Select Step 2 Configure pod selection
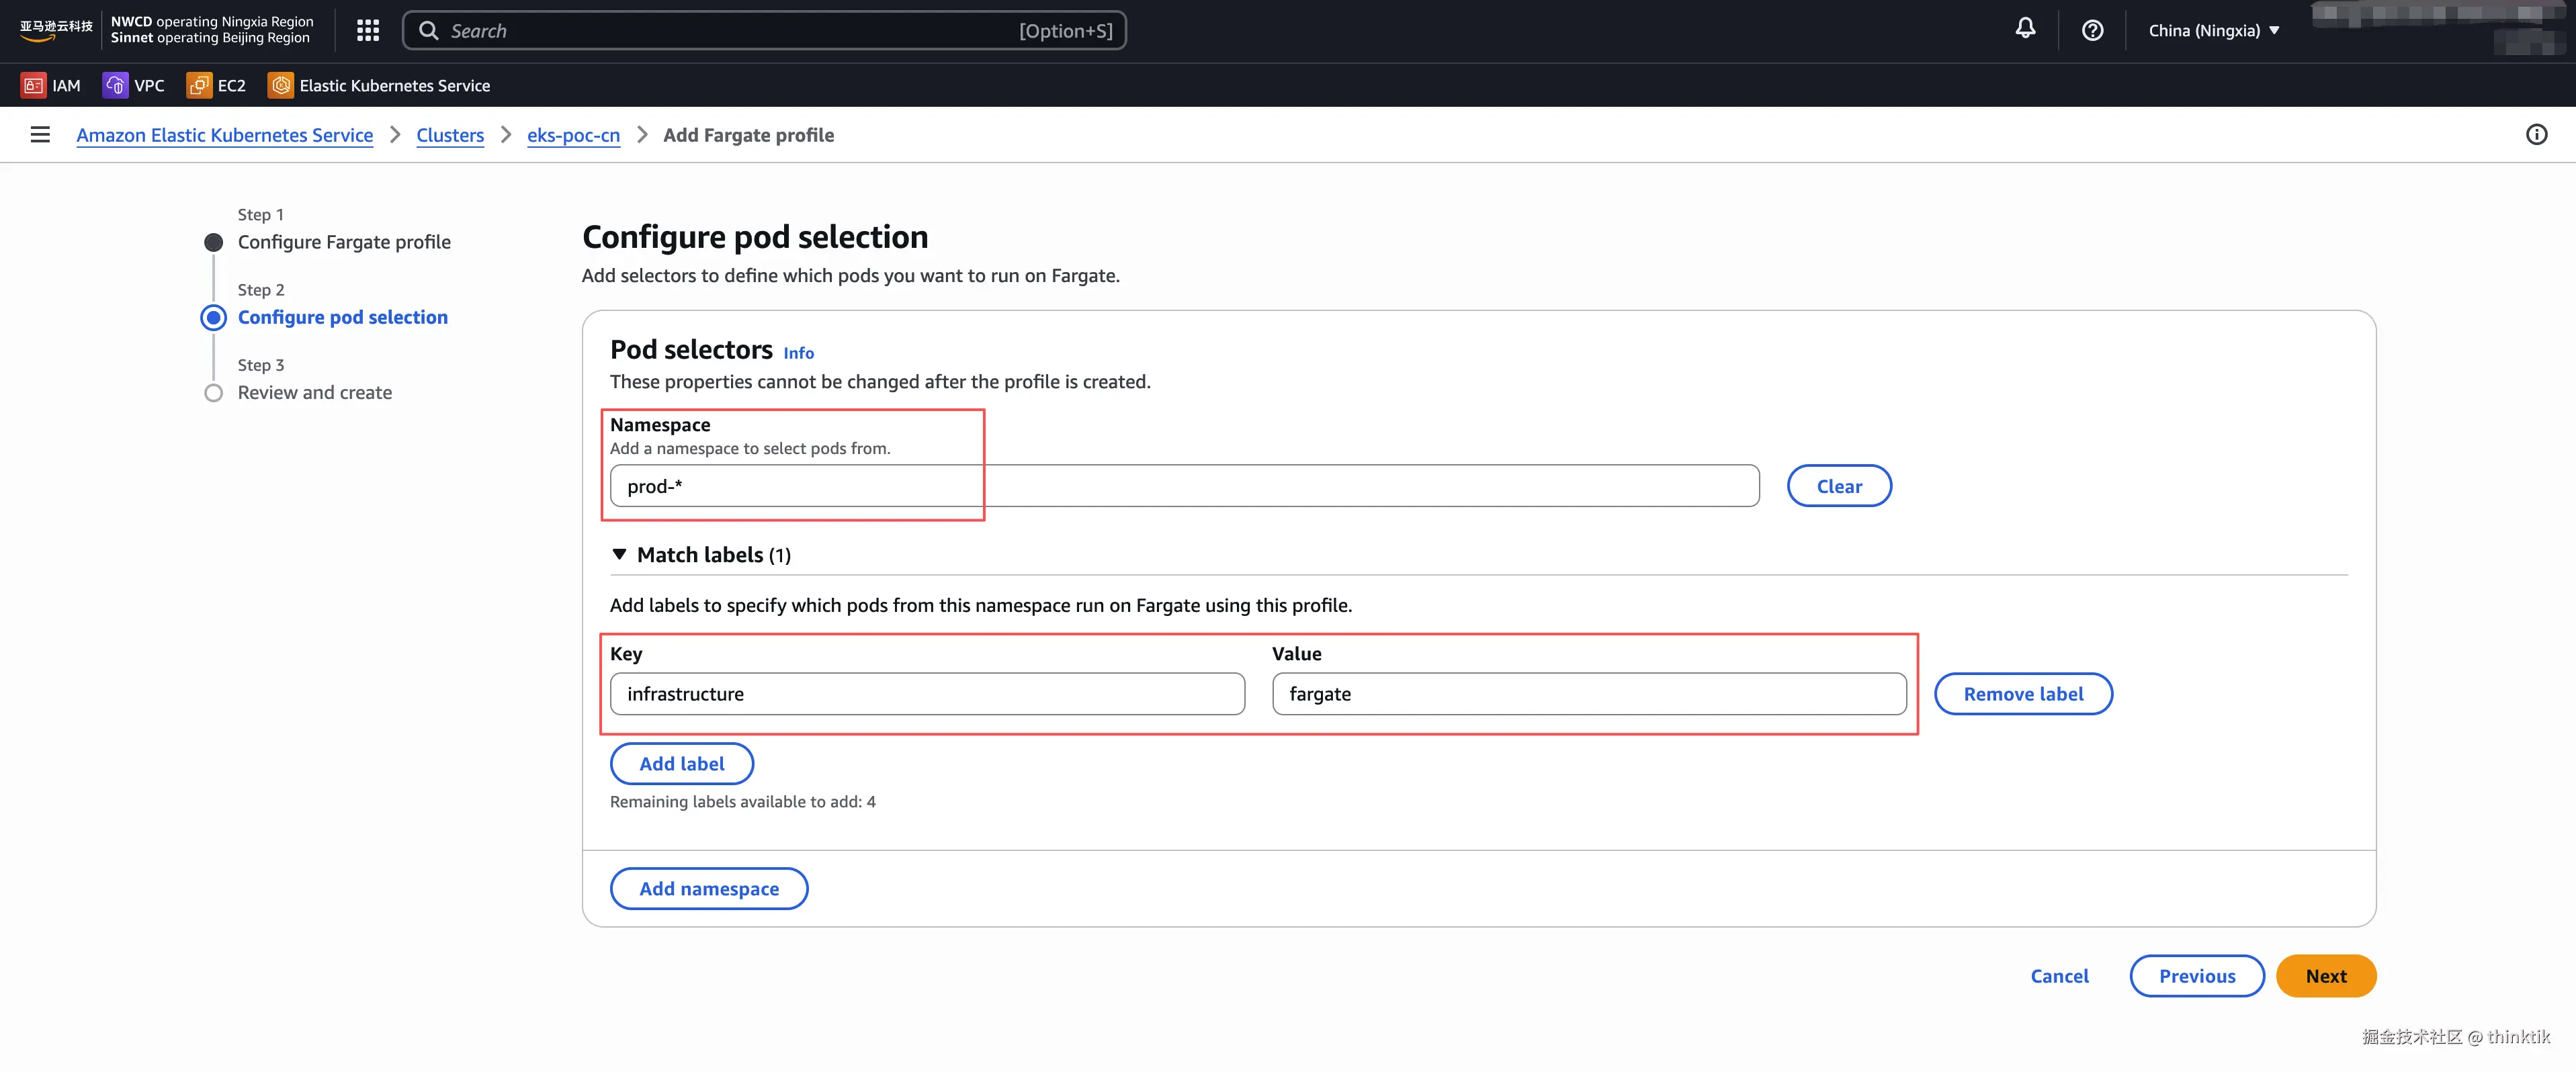Screen dimensions: 2576x1072 (342, 317)
